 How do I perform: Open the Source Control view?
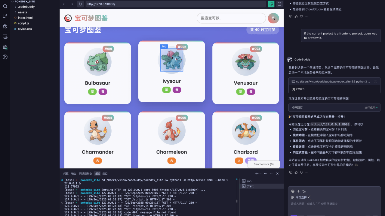[5, 16]
